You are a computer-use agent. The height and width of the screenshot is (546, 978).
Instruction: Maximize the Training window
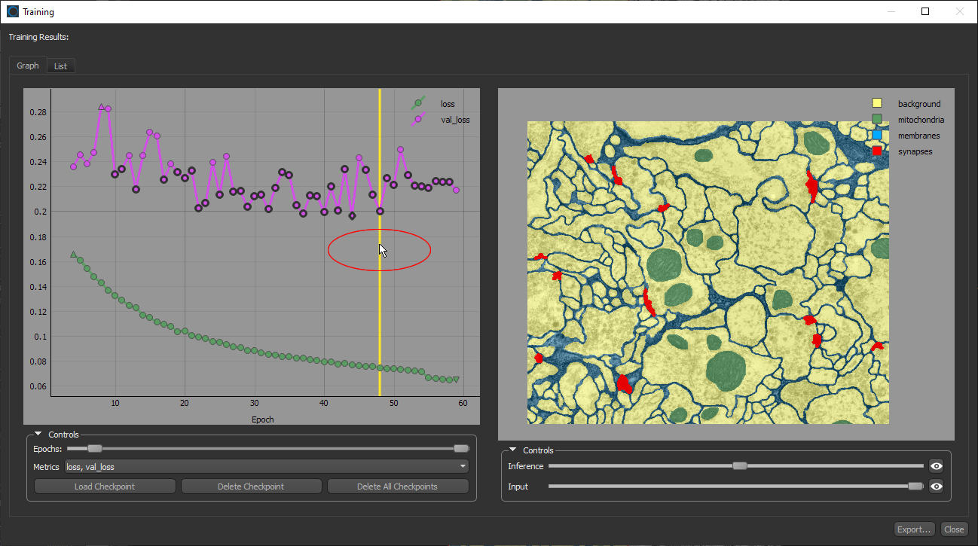tap(925, 11)
